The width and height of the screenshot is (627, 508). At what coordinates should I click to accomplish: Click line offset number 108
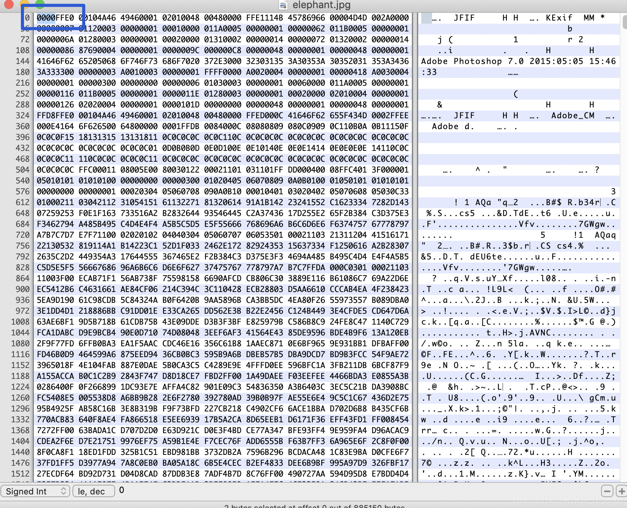22,50
